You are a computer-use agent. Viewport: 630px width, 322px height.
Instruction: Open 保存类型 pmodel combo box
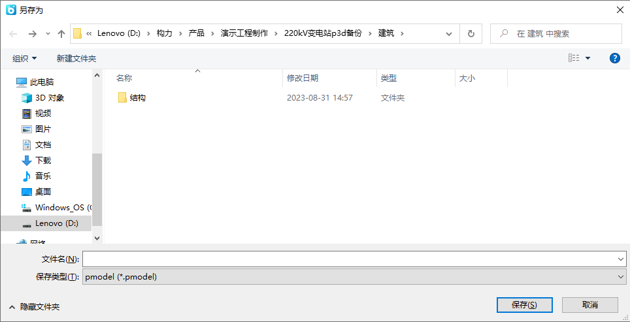pyautogui.click(x=354, y=277)
